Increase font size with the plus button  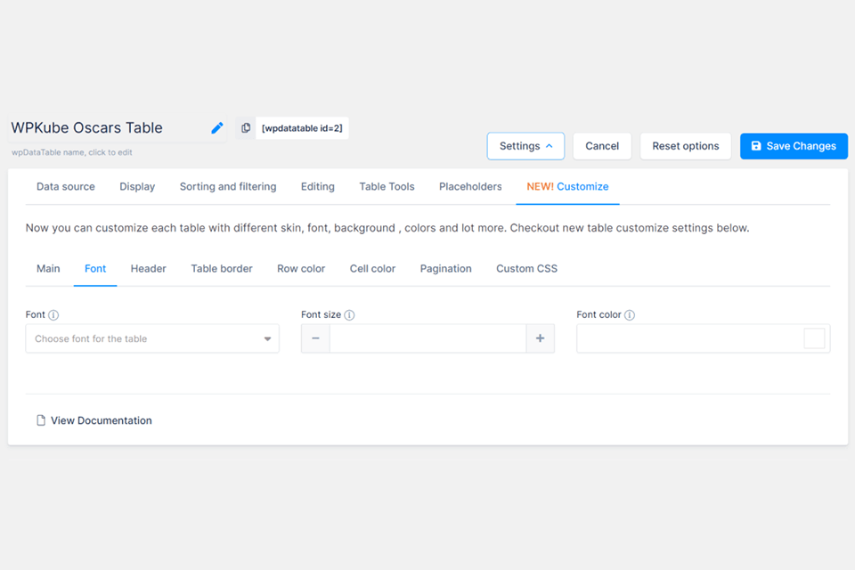point(540,338)
